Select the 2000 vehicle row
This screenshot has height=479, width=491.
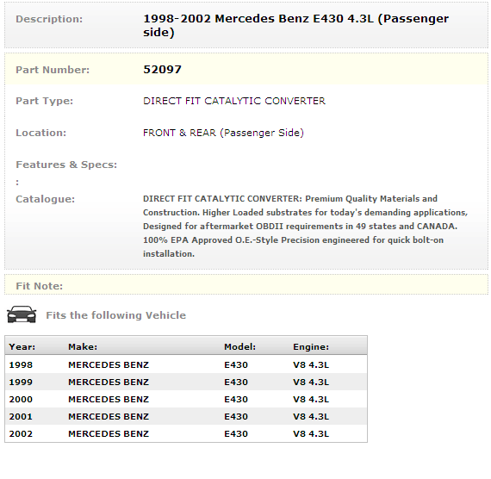tap(186, 399)
